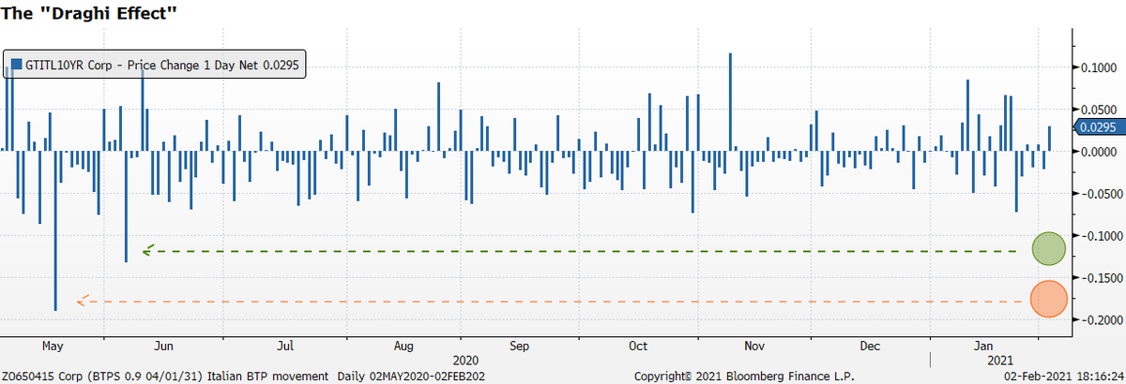Click the blue legend square for GTITL10YR Corp
The image size is (1126, 384).
coord(15,65)
